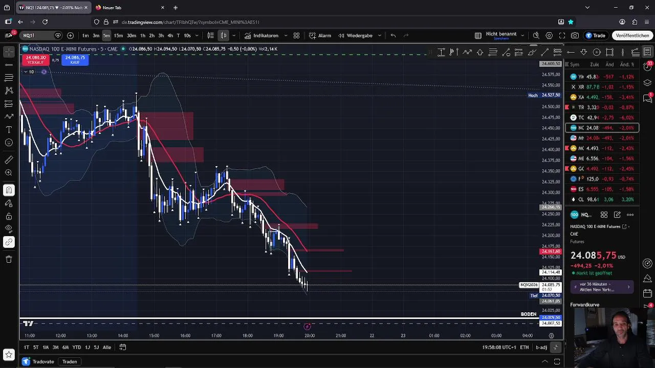Switch to 15m timeframe

point(118,35)
